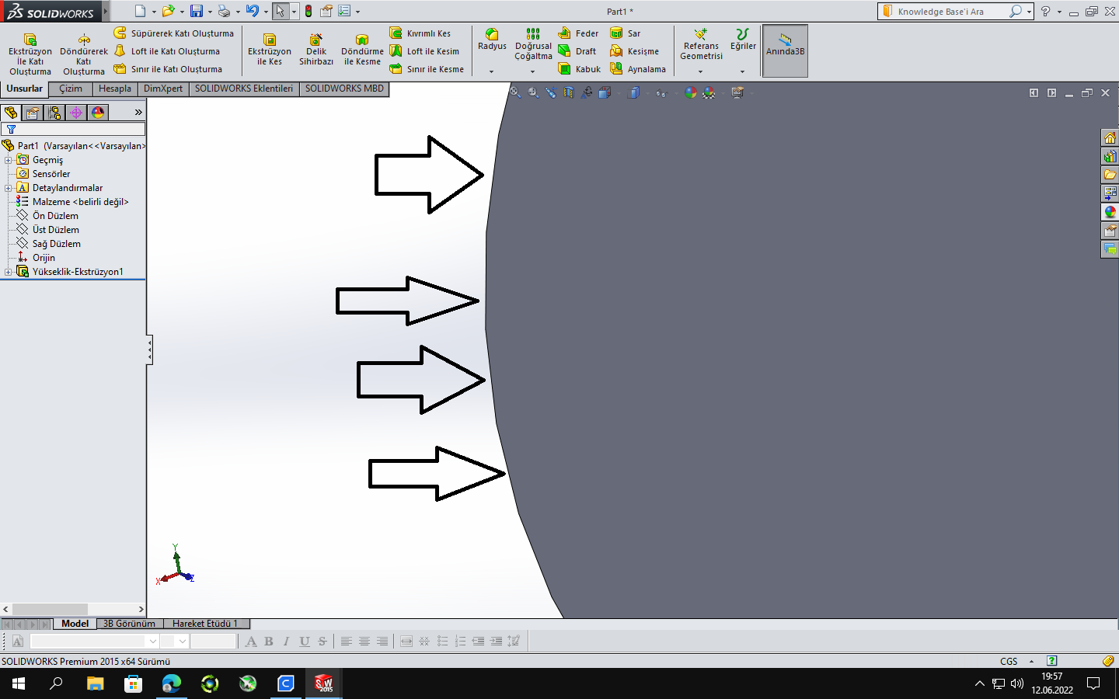Switch to the Hesapla tab

[114, 89]
